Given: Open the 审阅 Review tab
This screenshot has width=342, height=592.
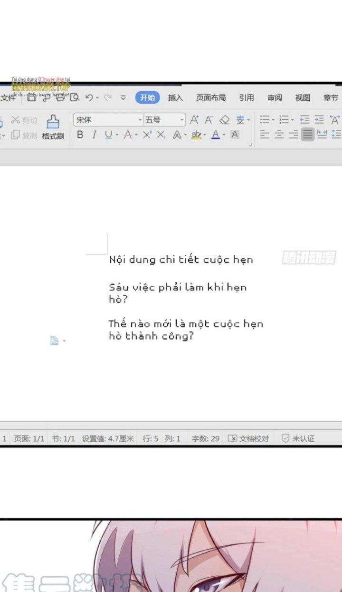Looking at the screenshot, I should click(275, 97).
